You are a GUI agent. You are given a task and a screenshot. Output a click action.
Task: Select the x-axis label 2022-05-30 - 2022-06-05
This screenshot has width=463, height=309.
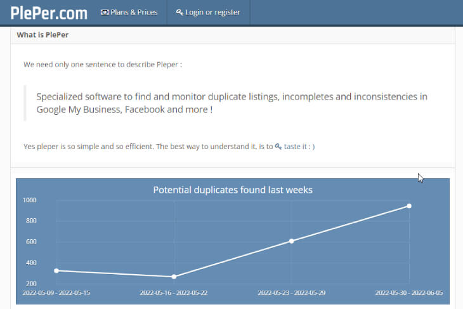point(409,293)
